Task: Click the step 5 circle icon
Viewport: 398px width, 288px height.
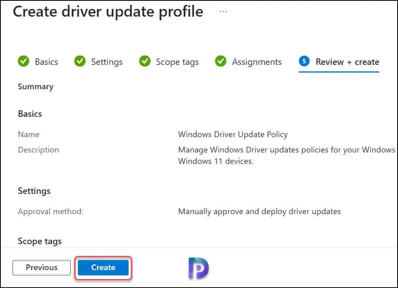Action: tap(304, 61)
